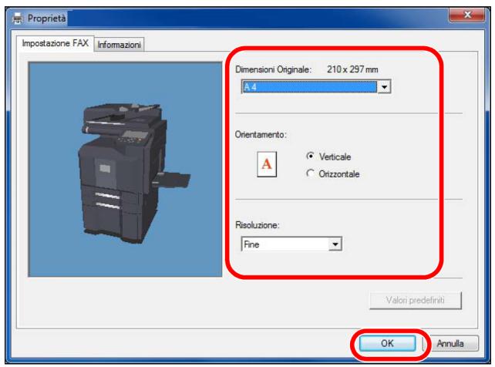Switch to the Informazioni tab
This screenshot has width=495, height=367.
coord(119,45)
